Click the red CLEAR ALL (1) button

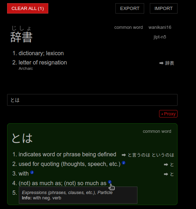[x=28, y=9]
